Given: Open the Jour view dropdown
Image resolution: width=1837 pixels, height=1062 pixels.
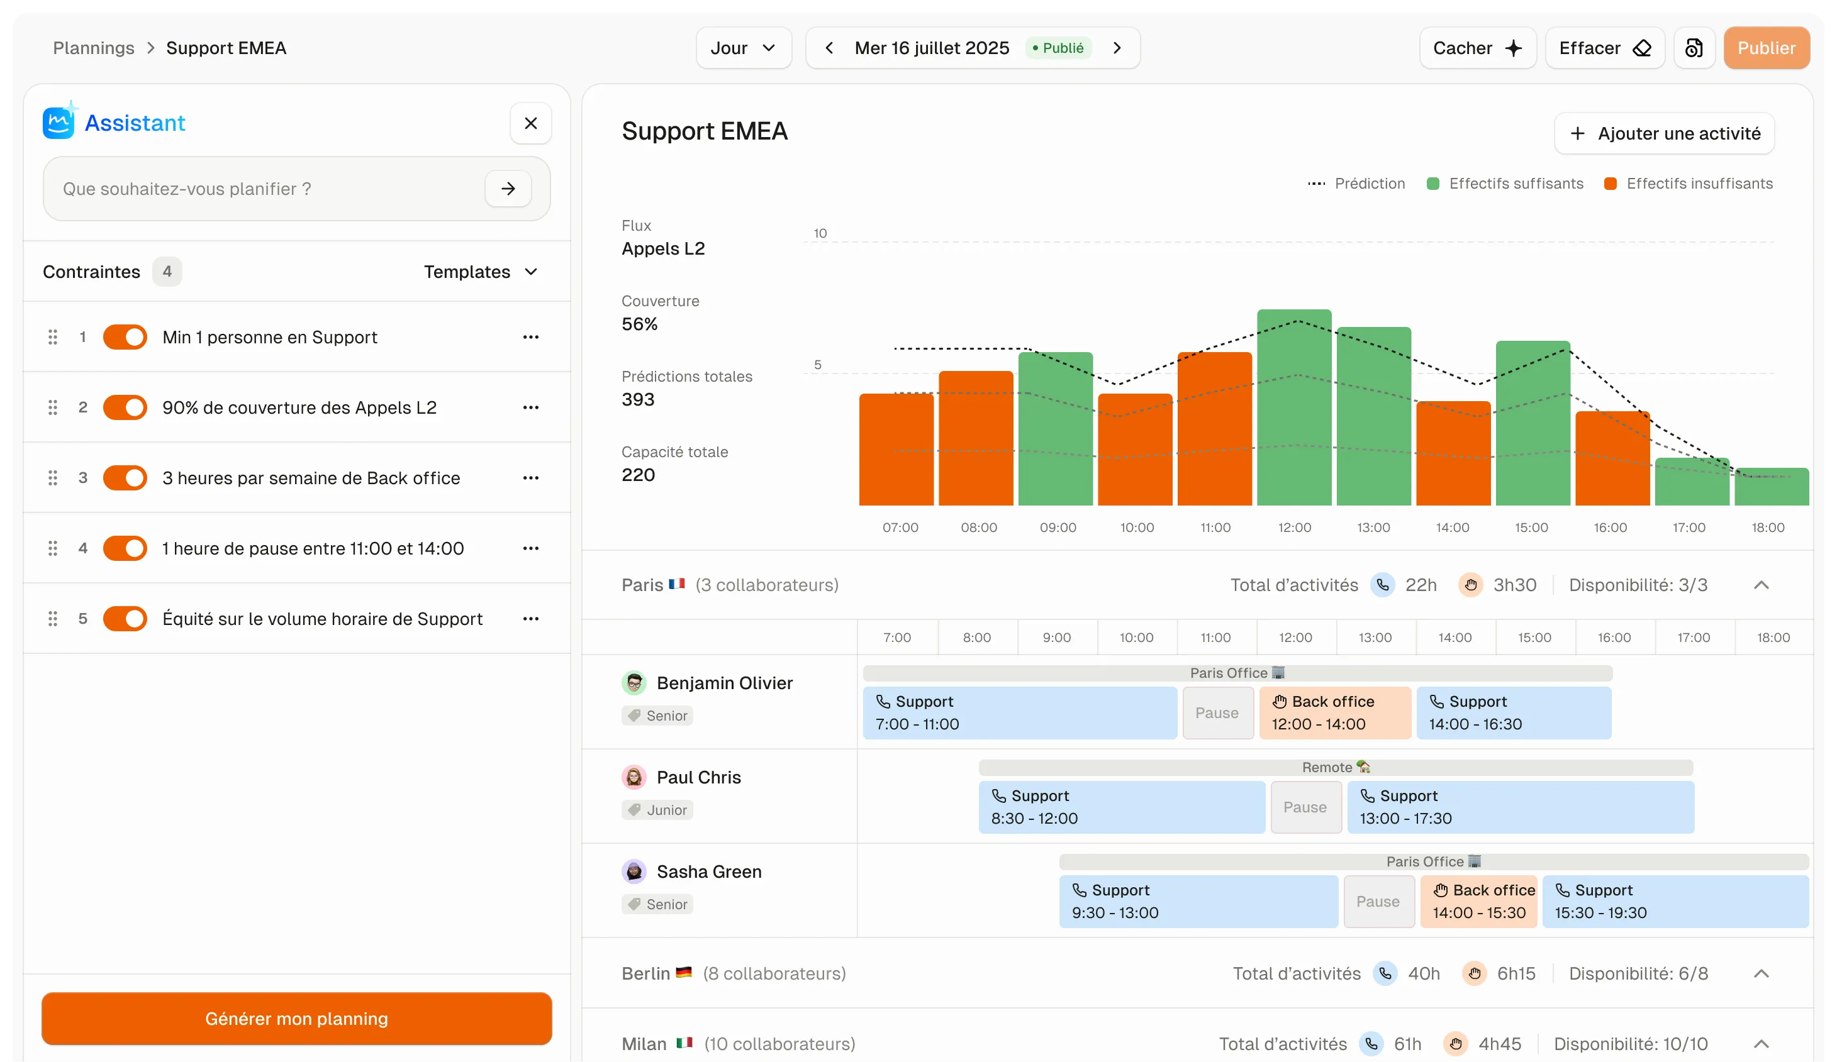Looking at the screenshot, I should pos(743,48).
